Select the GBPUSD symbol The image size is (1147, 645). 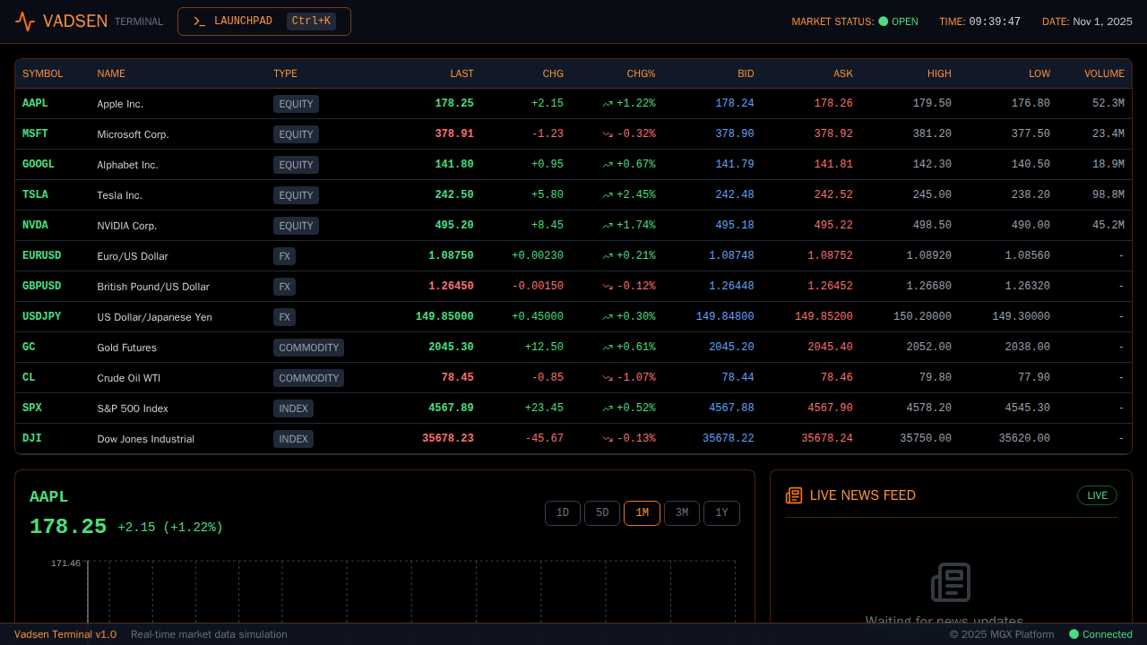coord(42,286)
